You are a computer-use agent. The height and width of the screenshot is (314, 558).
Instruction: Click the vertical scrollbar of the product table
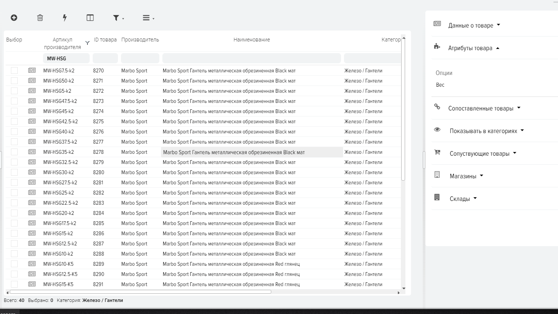click(403, 110)
